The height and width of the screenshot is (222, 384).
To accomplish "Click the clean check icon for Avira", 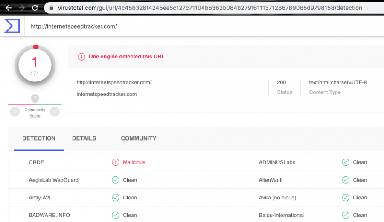I will click(x=346, y=198).
